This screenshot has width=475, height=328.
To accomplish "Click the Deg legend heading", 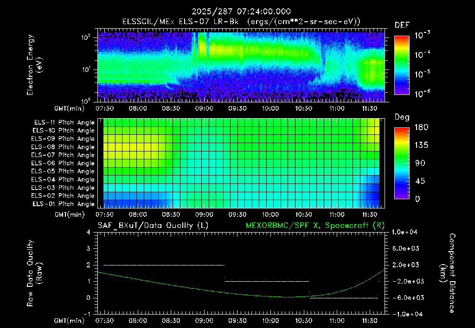I will 402,117.
